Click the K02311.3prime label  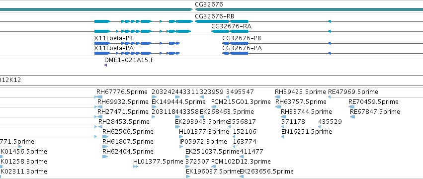click(x=24, y=172)
